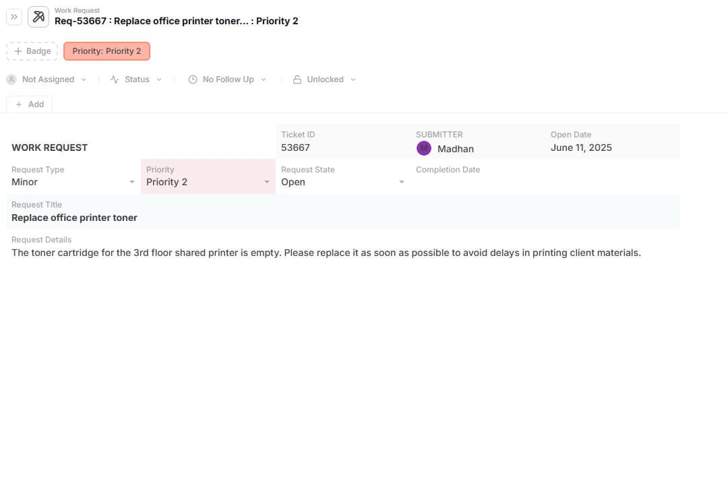The image size is (728, 485).
Task: Click the Request Details description text
Action: point(326,253)
